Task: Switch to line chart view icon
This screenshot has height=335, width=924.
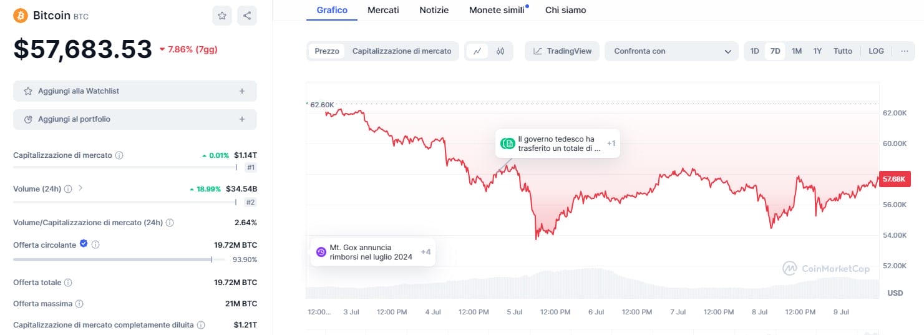Action: coord(477,51)
